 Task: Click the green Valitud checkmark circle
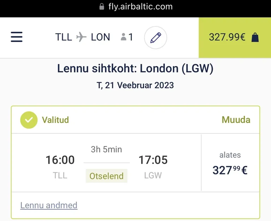29,120
